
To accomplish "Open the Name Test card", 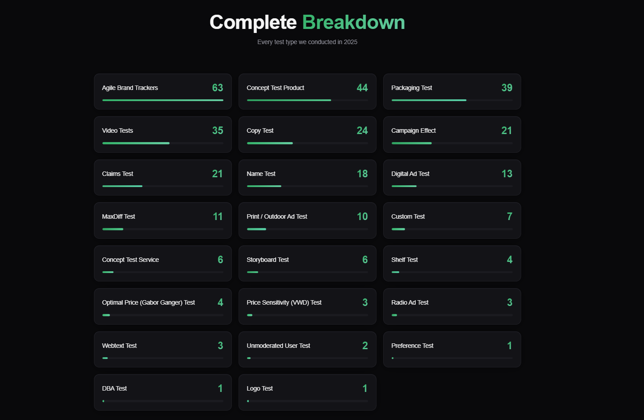I will pyautogui.click(x=307, y=177).
